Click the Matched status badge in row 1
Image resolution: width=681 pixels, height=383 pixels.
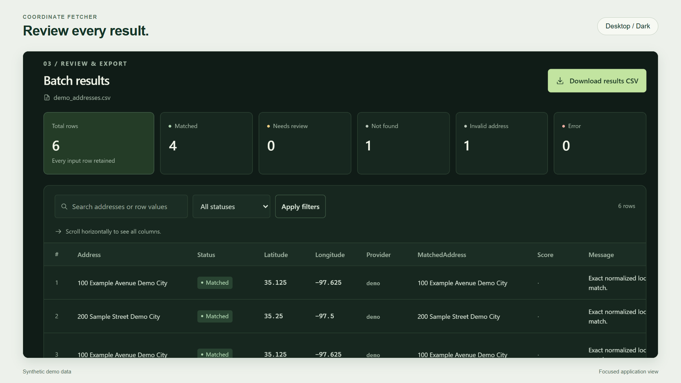coord(215,283)
